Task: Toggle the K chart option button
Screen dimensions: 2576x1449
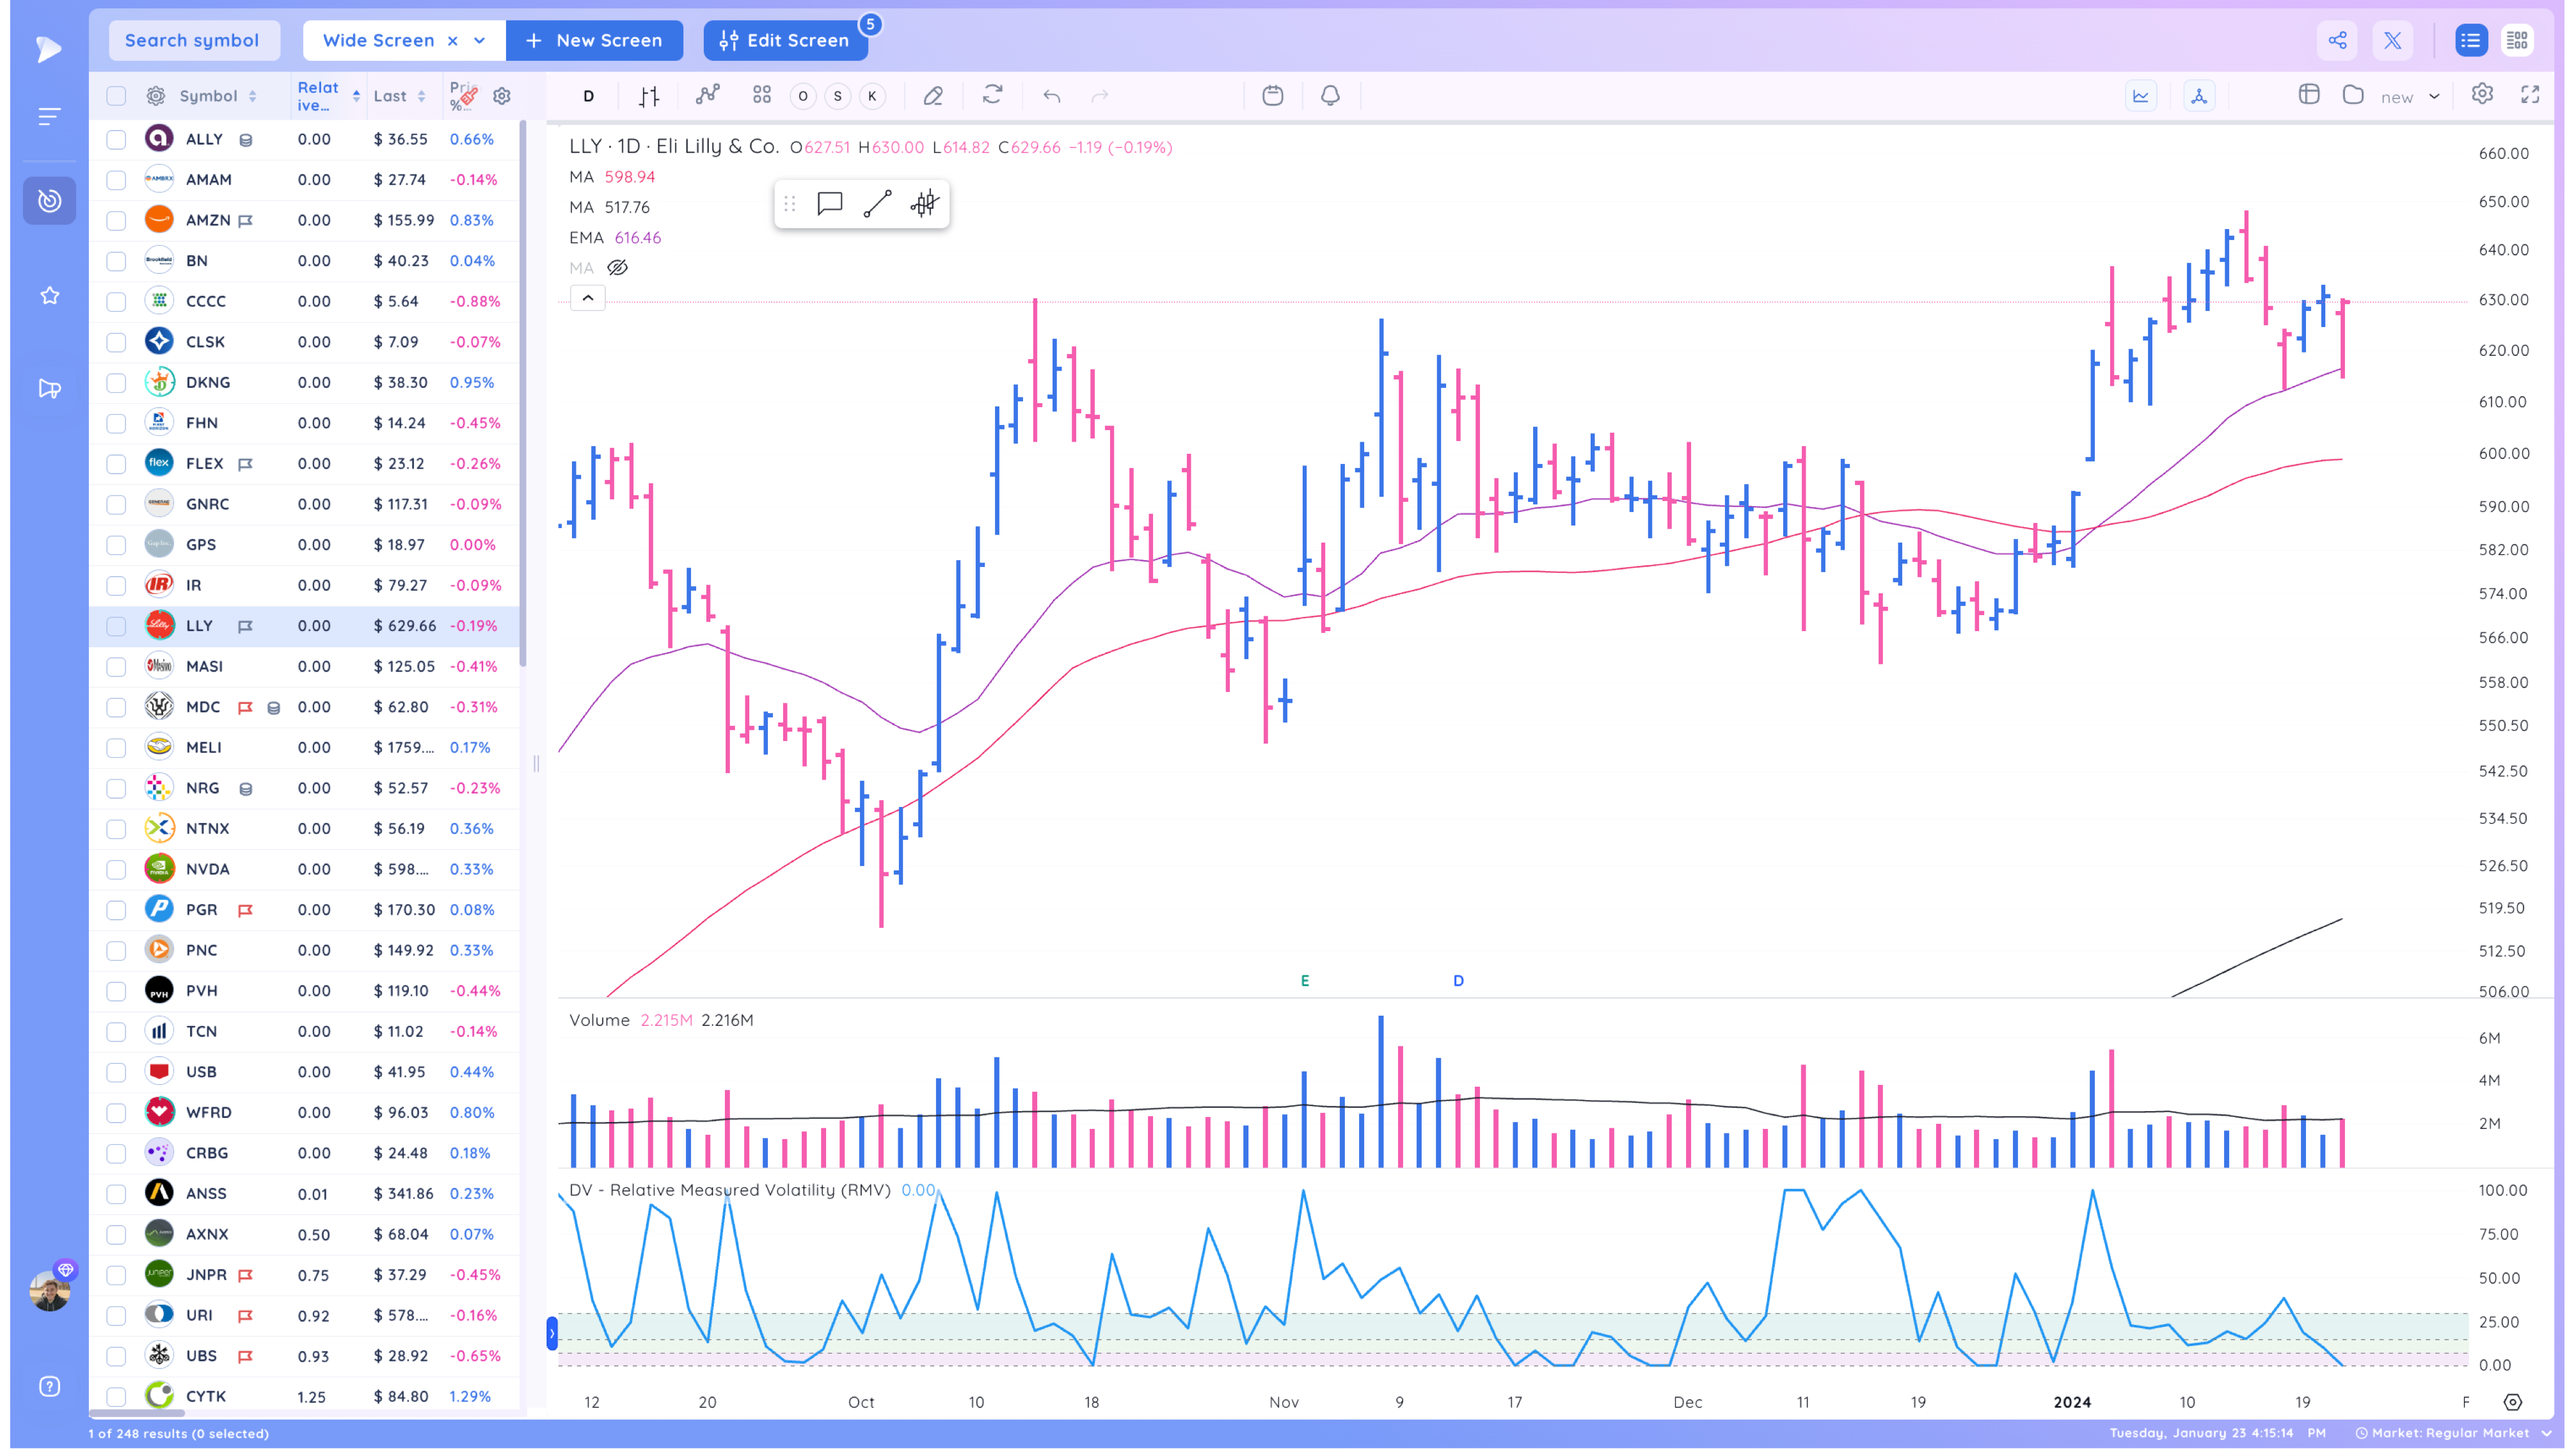Action: 872,96
